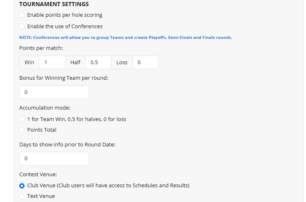Select the Club Venue radio button
The image size is (306, 202).
tap(22, 186)
